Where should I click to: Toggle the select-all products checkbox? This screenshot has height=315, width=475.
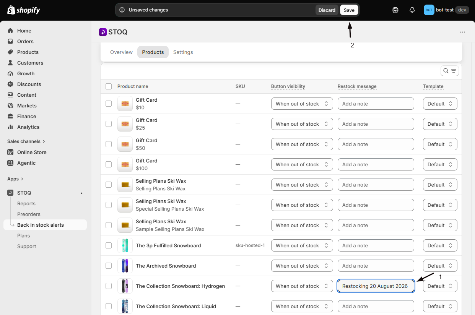point(109,86)
